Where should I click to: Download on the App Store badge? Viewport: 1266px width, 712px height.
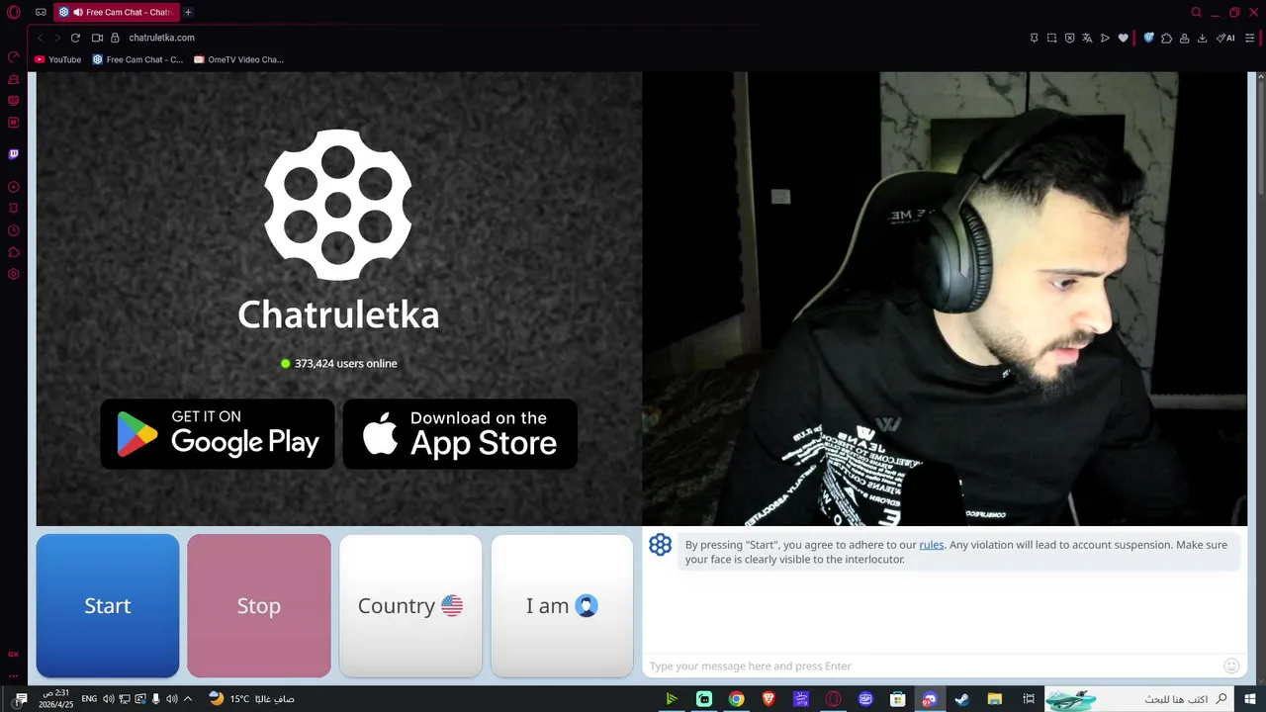[460, 434]
